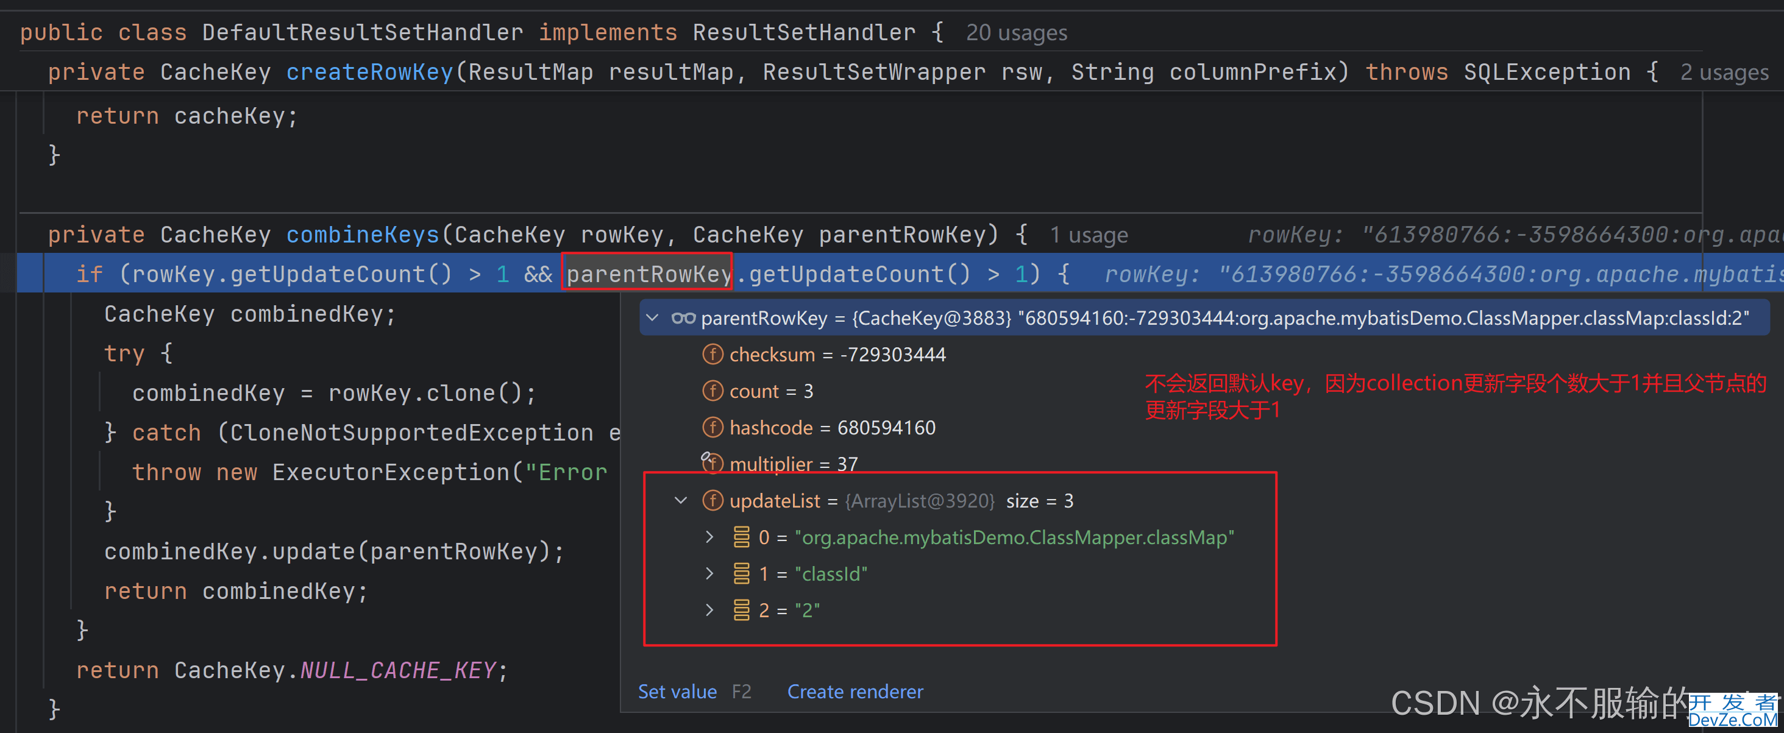Select the checksum field icon
The image size is (1784, 733).
pyautogui.click(x=713, y=355)
